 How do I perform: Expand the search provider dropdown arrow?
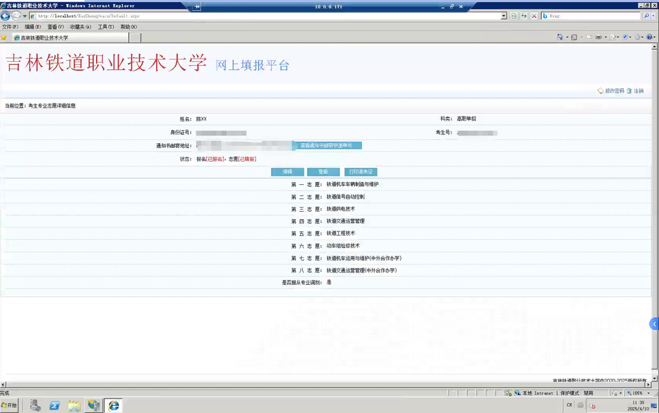653,16
